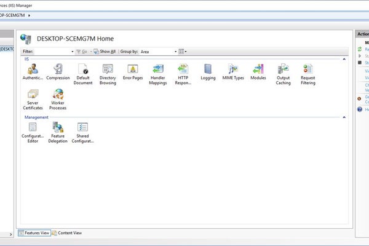Open the Group by Area dropdown
Image resolution: width=369 pixels, height=246 pixels.
pyautogui.click(x=175, y=52)
